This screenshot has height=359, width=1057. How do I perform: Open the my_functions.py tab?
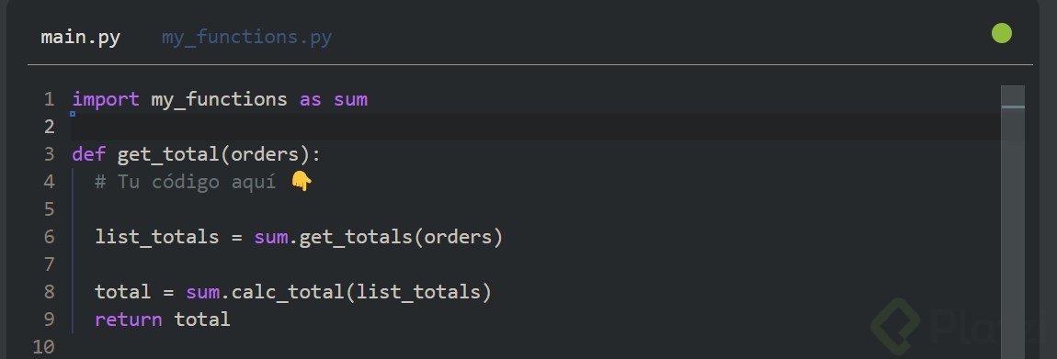click(x=246, y=37)
